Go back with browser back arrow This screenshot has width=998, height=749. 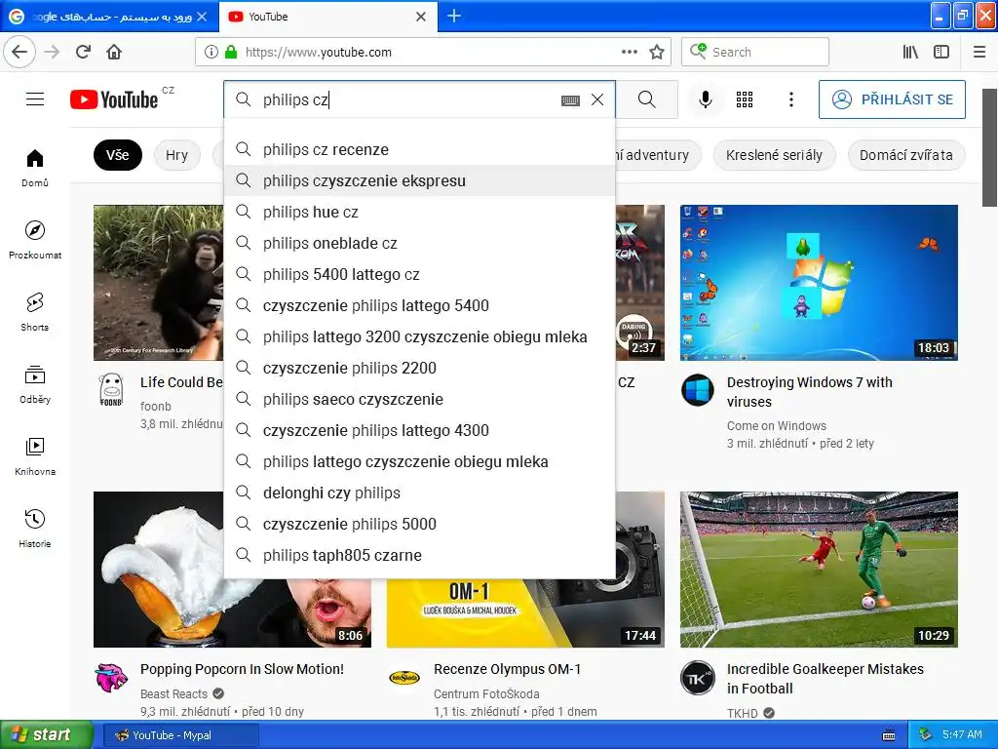coord(19,52)
